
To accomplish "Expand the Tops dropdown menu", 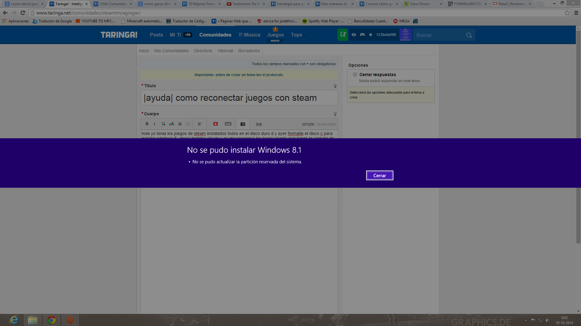I will pos(298,35).
